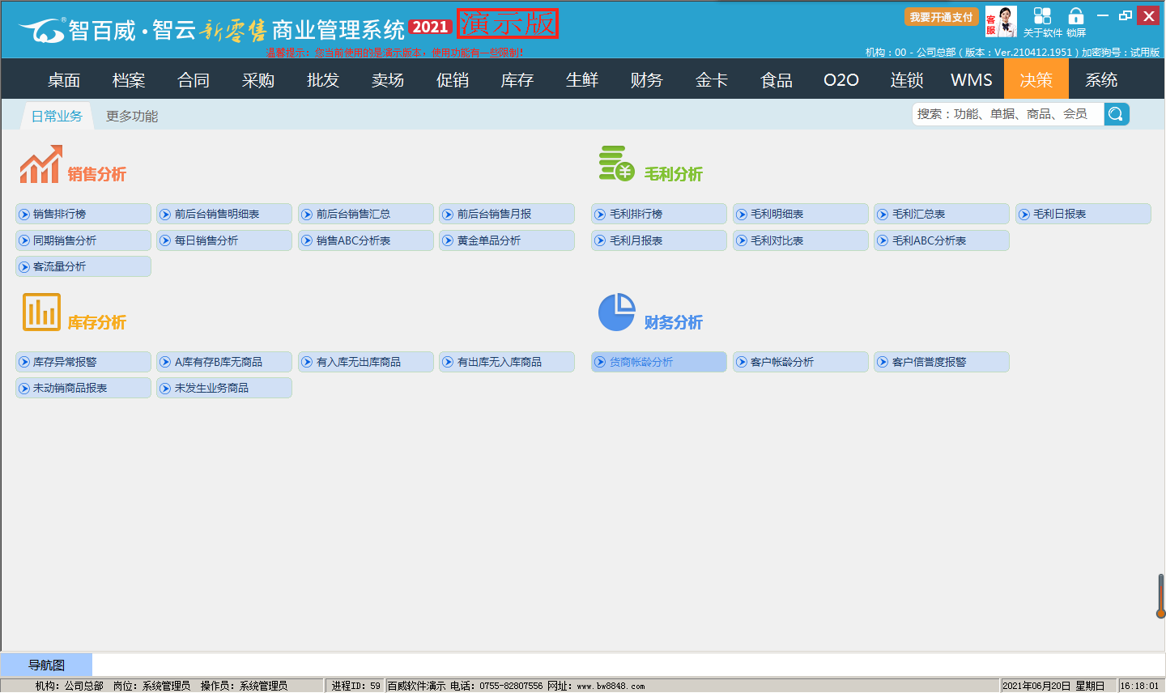Click into the function search field
The height and width of the screenshot is (693, 1166).
[x=1007, y=114]
